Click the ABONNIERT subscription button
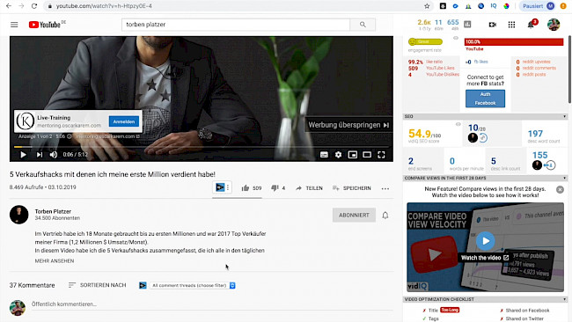572x322 pixels. (354, 216)
